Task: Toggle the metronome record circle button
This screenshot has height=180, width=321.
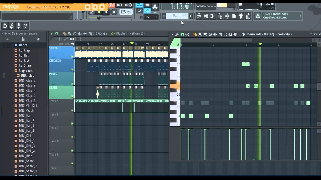Action: [114, 12]
